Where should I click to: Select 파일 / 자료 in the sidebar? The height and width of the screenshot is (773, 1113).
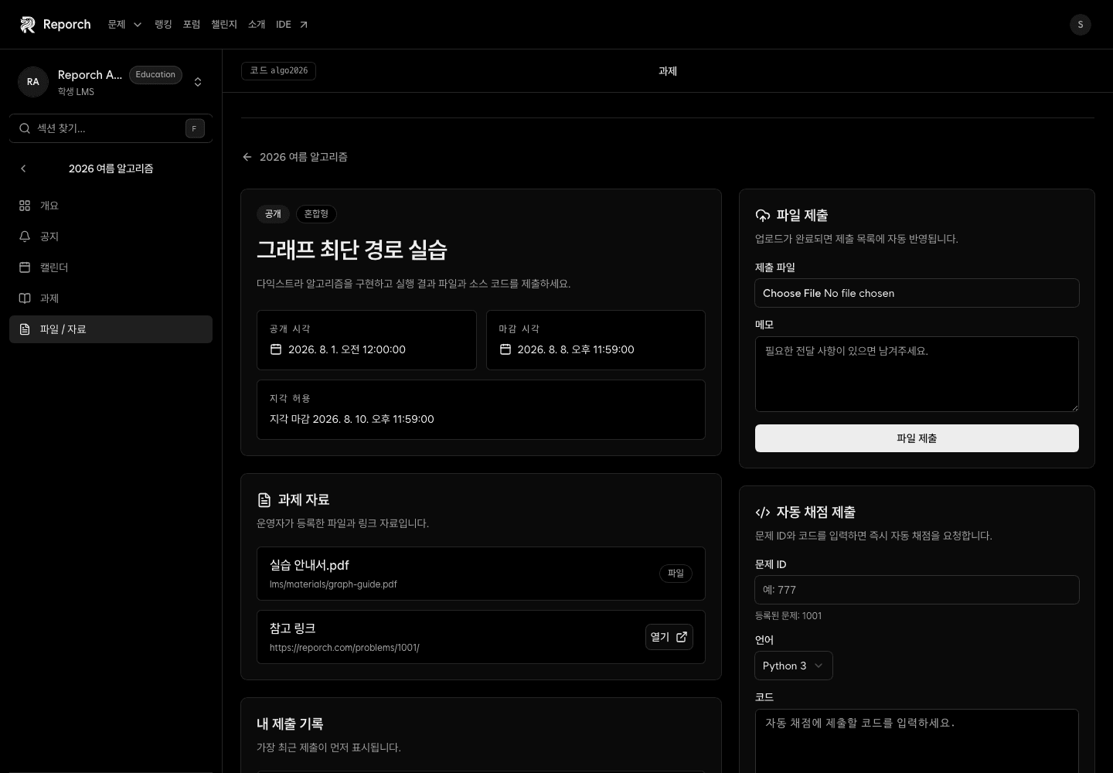111,329
